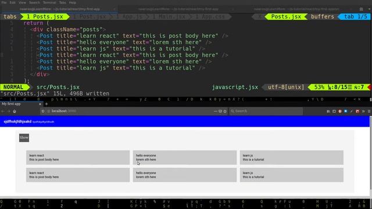Viewport: 372px width, 209px height.
Task: Click the browser page vertical scrollbar
Action: (x=371, y=153)
